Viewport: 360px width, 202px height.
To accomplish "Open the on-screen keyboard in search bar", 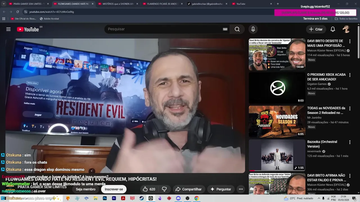I will 225,29.
